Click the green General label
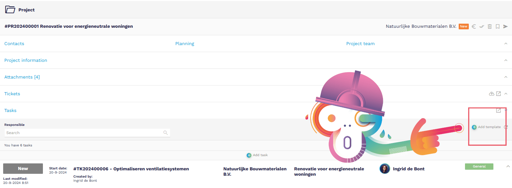The height and width of the screenshot is (188, 512). pyautogui.click(x=479, y=167)
